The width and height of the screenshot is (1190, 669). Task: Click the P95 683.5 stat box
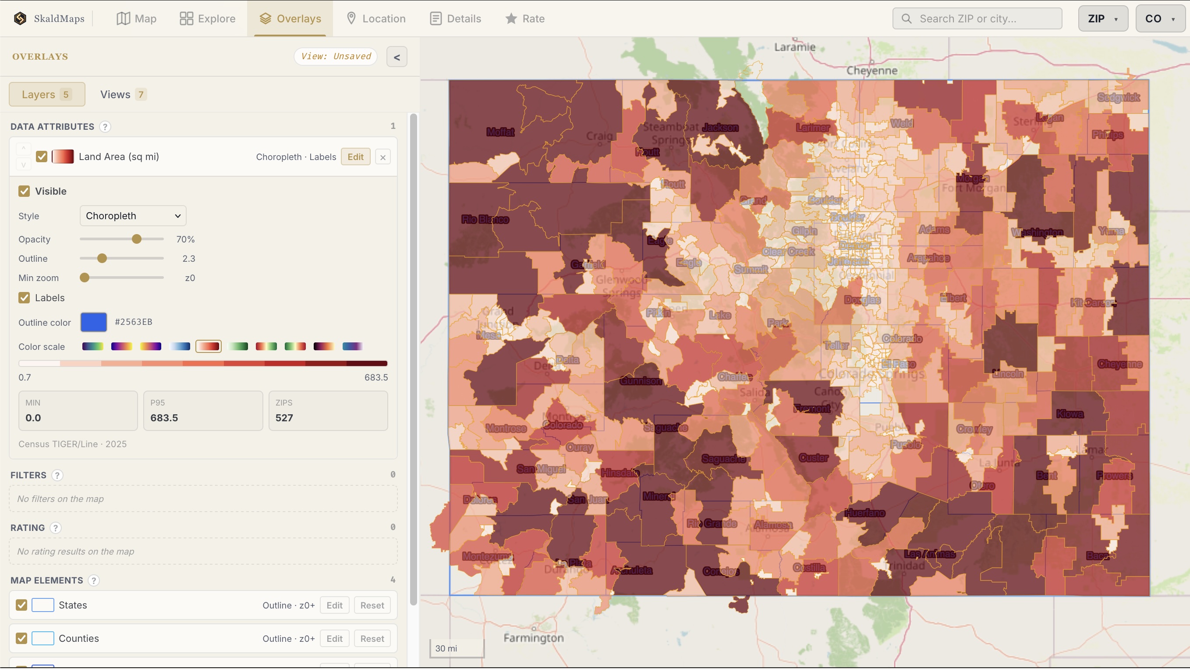coord(203,411)
